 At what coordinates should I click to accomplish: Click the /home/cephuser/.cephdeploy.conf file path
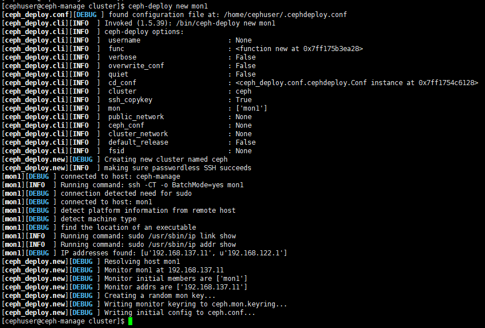click(285, 15)
